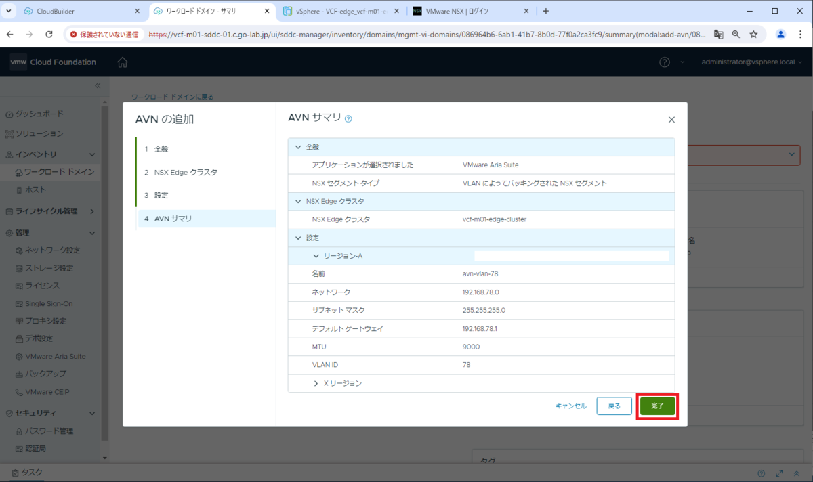Open the browser tab search dropdown
Screen dimensions: 813x482
7,12
